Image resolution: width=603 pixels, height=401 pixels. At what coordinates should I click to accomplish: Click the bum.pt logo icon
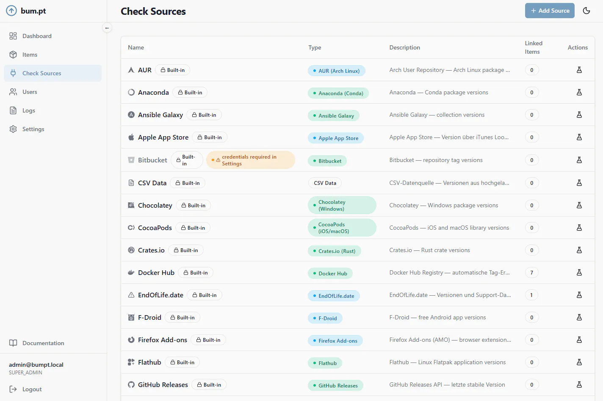(x=11, y=11)
